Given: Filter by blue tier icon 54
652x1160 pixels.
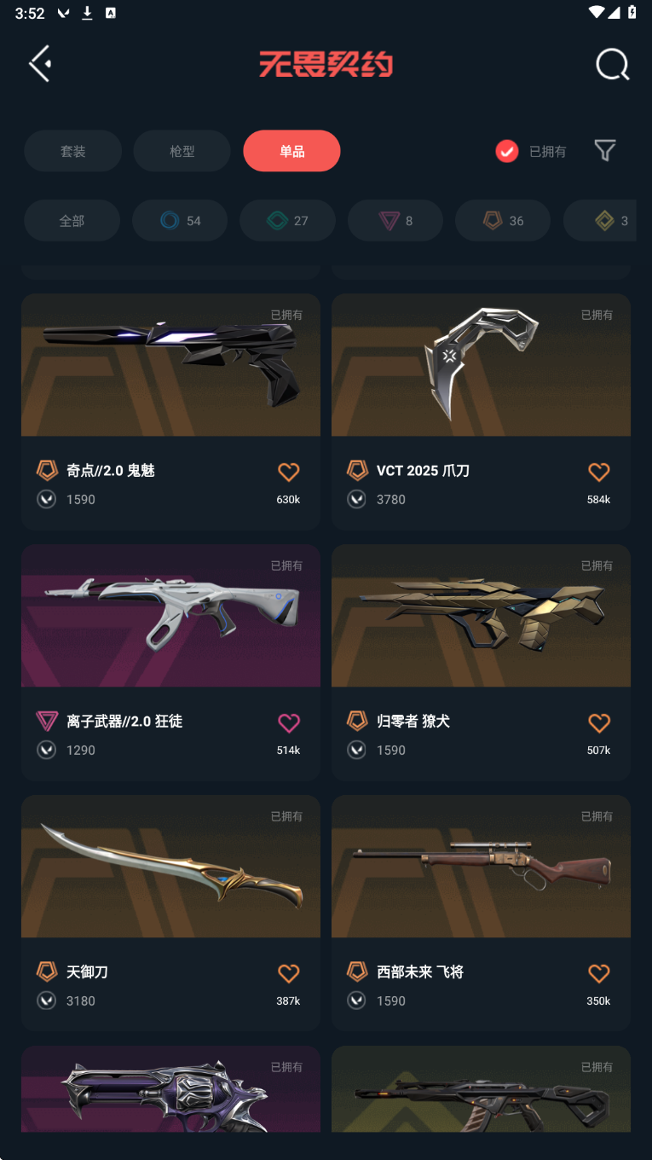Looking at the screenshot, I should tap(180, 221).
